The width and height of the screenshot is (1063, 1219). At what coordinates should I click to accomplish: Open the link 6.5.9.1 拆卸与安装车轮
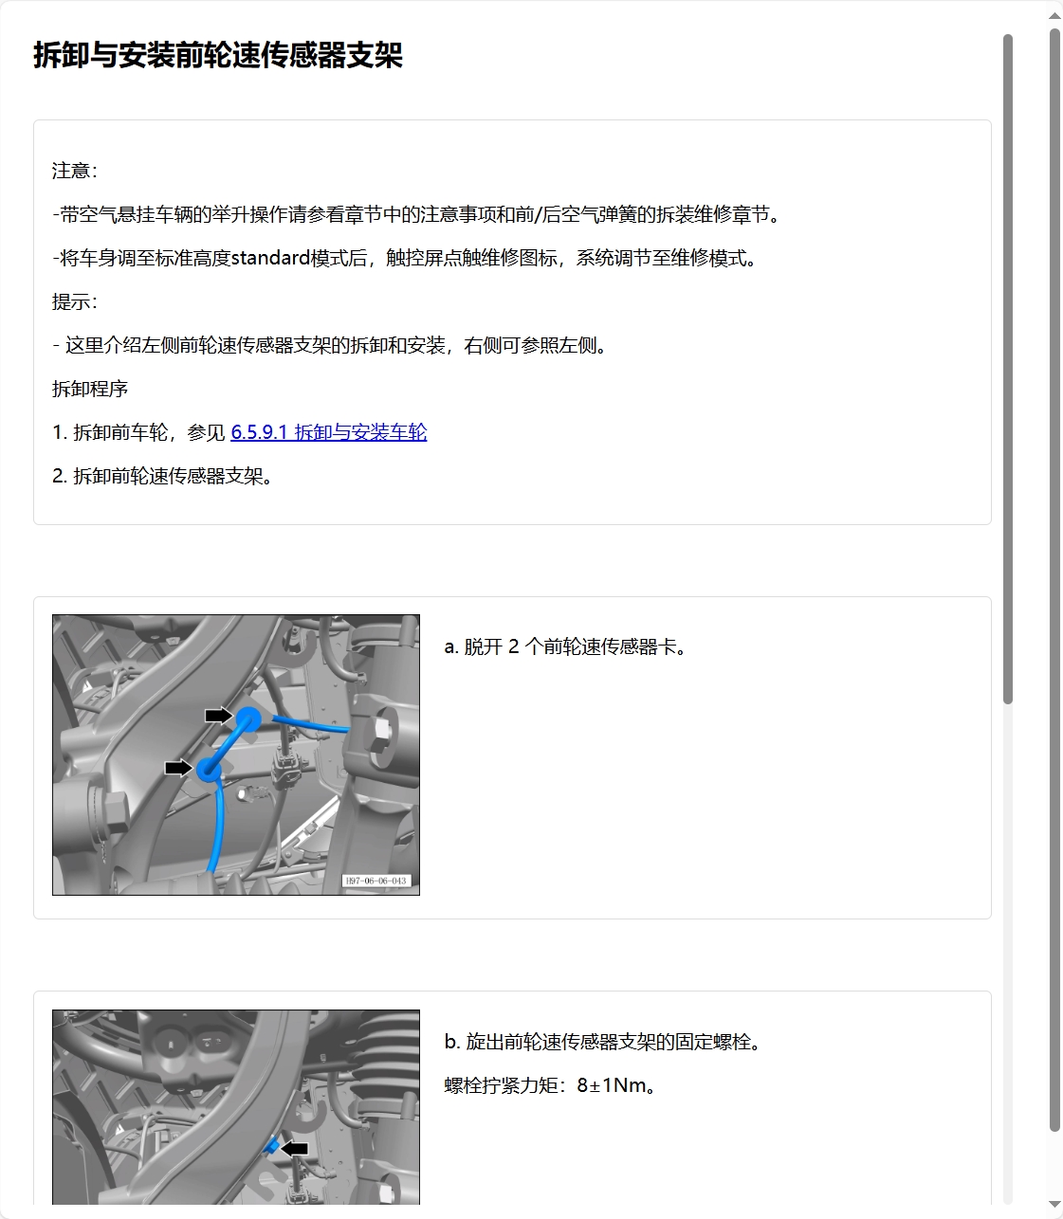tap(329, 433)
